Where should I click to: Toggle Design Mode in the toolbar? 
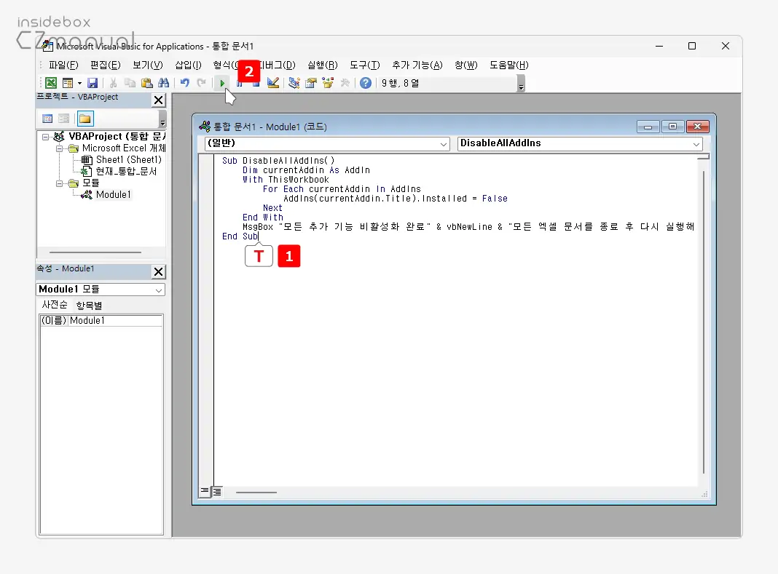coord(273,84)
